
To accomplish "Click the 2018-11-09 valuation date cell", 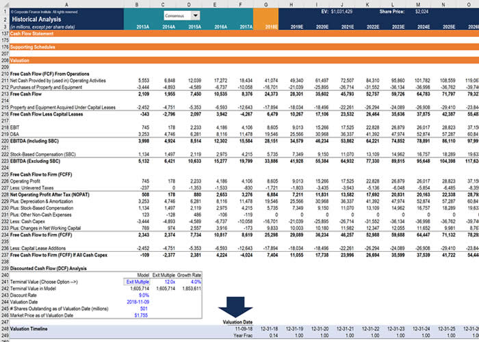I will coord(137,302).
